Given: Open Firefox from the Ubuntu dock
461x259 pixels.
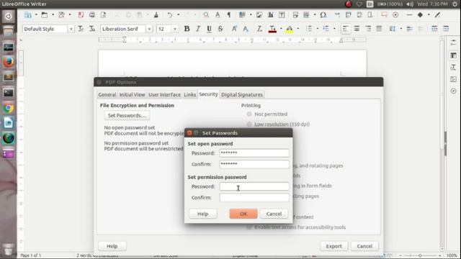Looking at the screenshot, I should (8, 62).
